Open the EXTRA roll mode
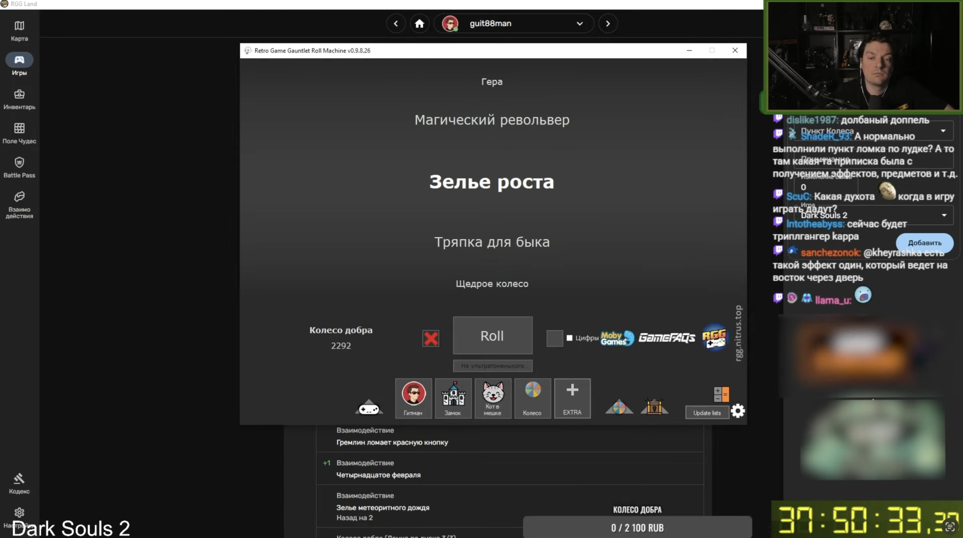Image resolution: width=963 pixels, height=538 pixels. [x=572, y=398]
